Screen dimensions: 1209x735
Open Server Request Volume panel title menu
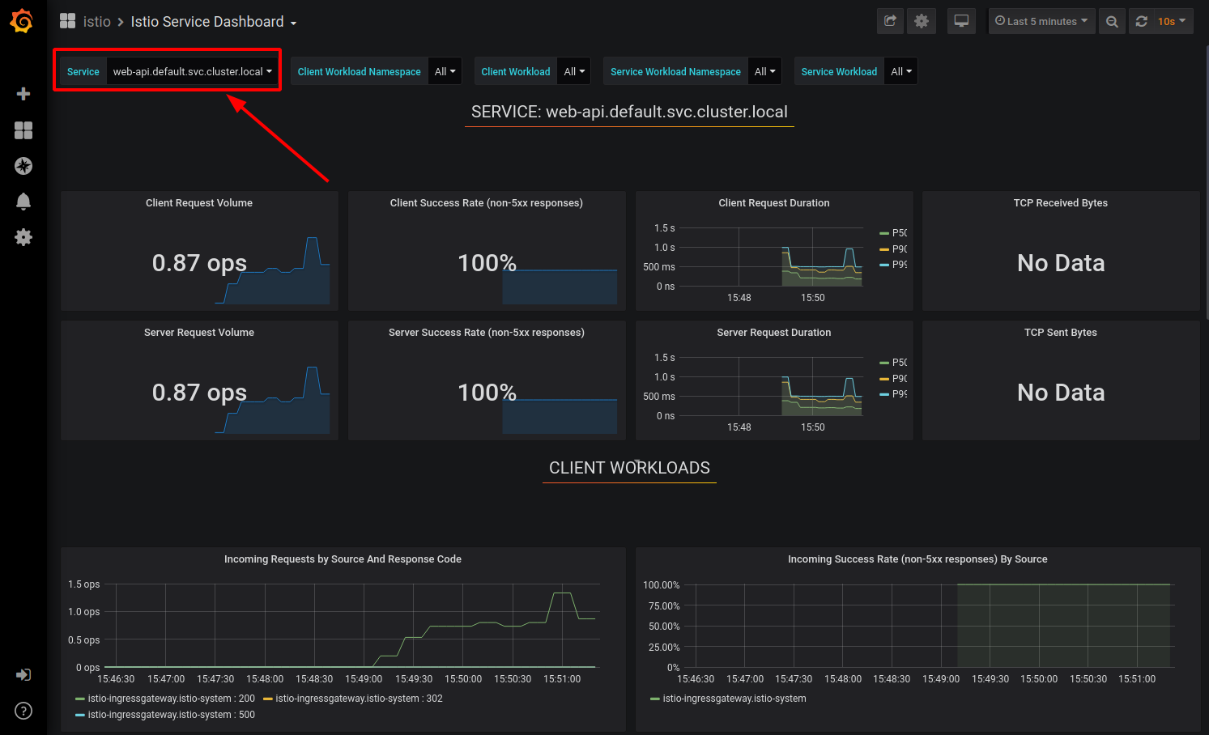click(199, 333)
